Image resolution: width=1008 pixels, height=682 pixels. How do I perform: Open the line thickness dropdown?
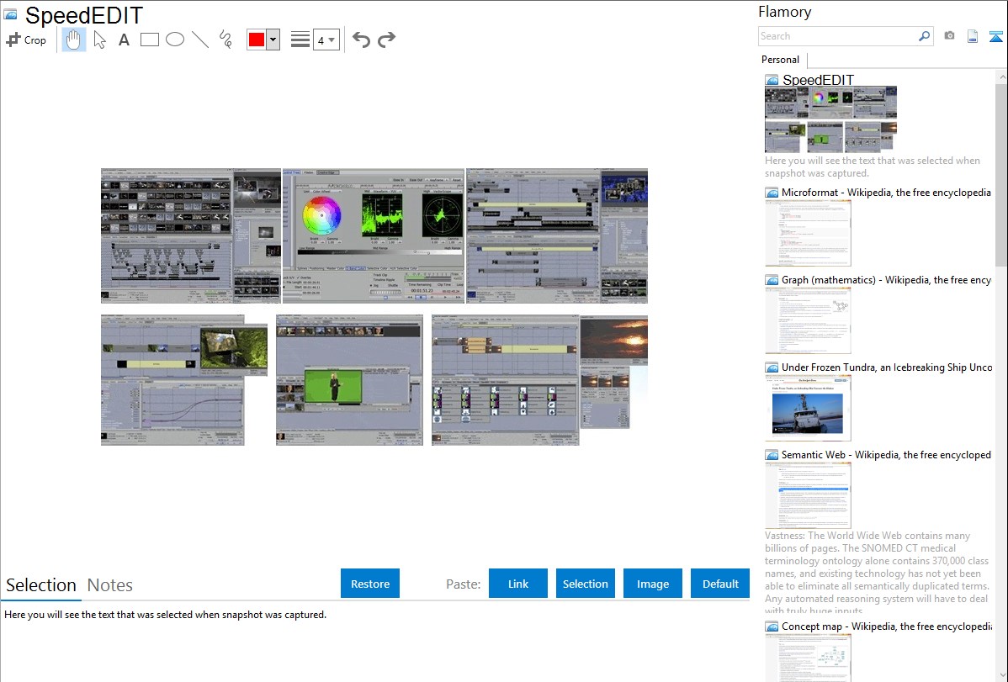tap(326, 40)
